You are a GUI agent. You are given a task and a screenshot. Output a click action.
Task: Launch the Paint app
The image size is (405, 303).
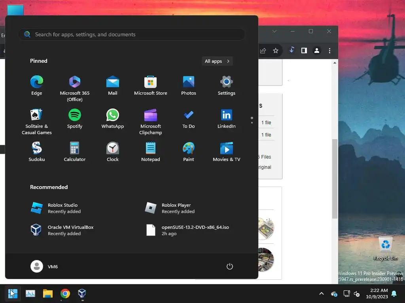click(x=189, y=152)
